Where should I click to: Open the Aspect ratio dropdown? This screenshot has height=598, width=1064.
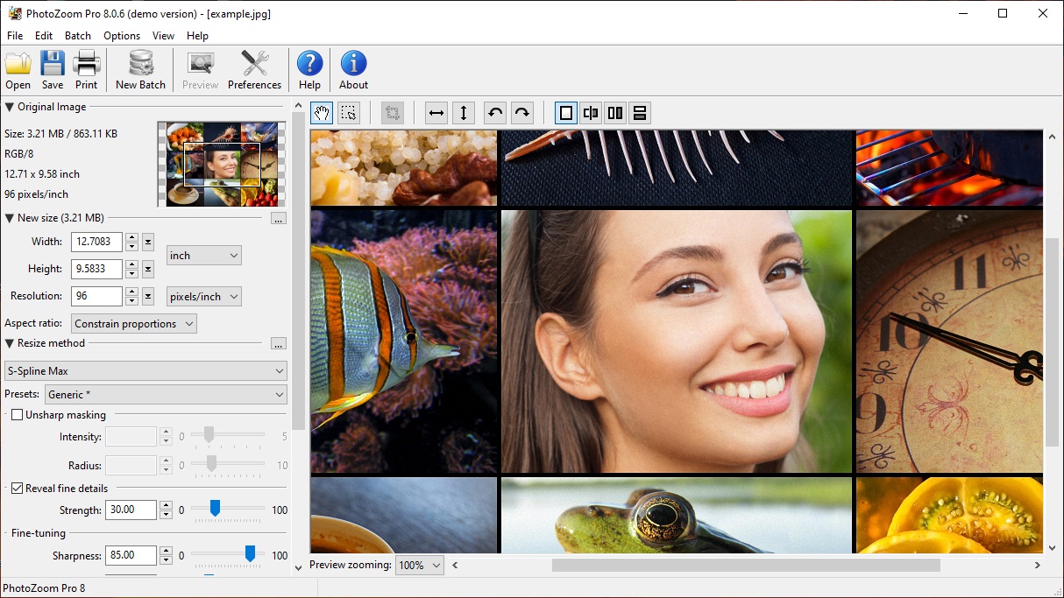pyautogui.click(x=133, y=323)
